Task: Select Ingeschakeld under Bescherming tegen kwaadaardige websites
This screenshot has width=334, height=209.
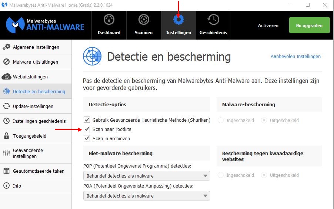Action: pyautogui.click(x=221, y=175)
